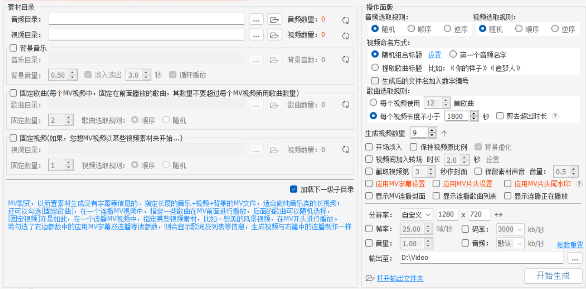
Task: Enable 开场淡入 checkbox
Action: pyautogui.click(x=369, y=147)
